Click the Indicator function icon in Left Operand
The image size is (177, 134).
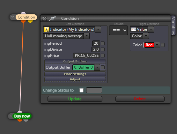point(47,29)
